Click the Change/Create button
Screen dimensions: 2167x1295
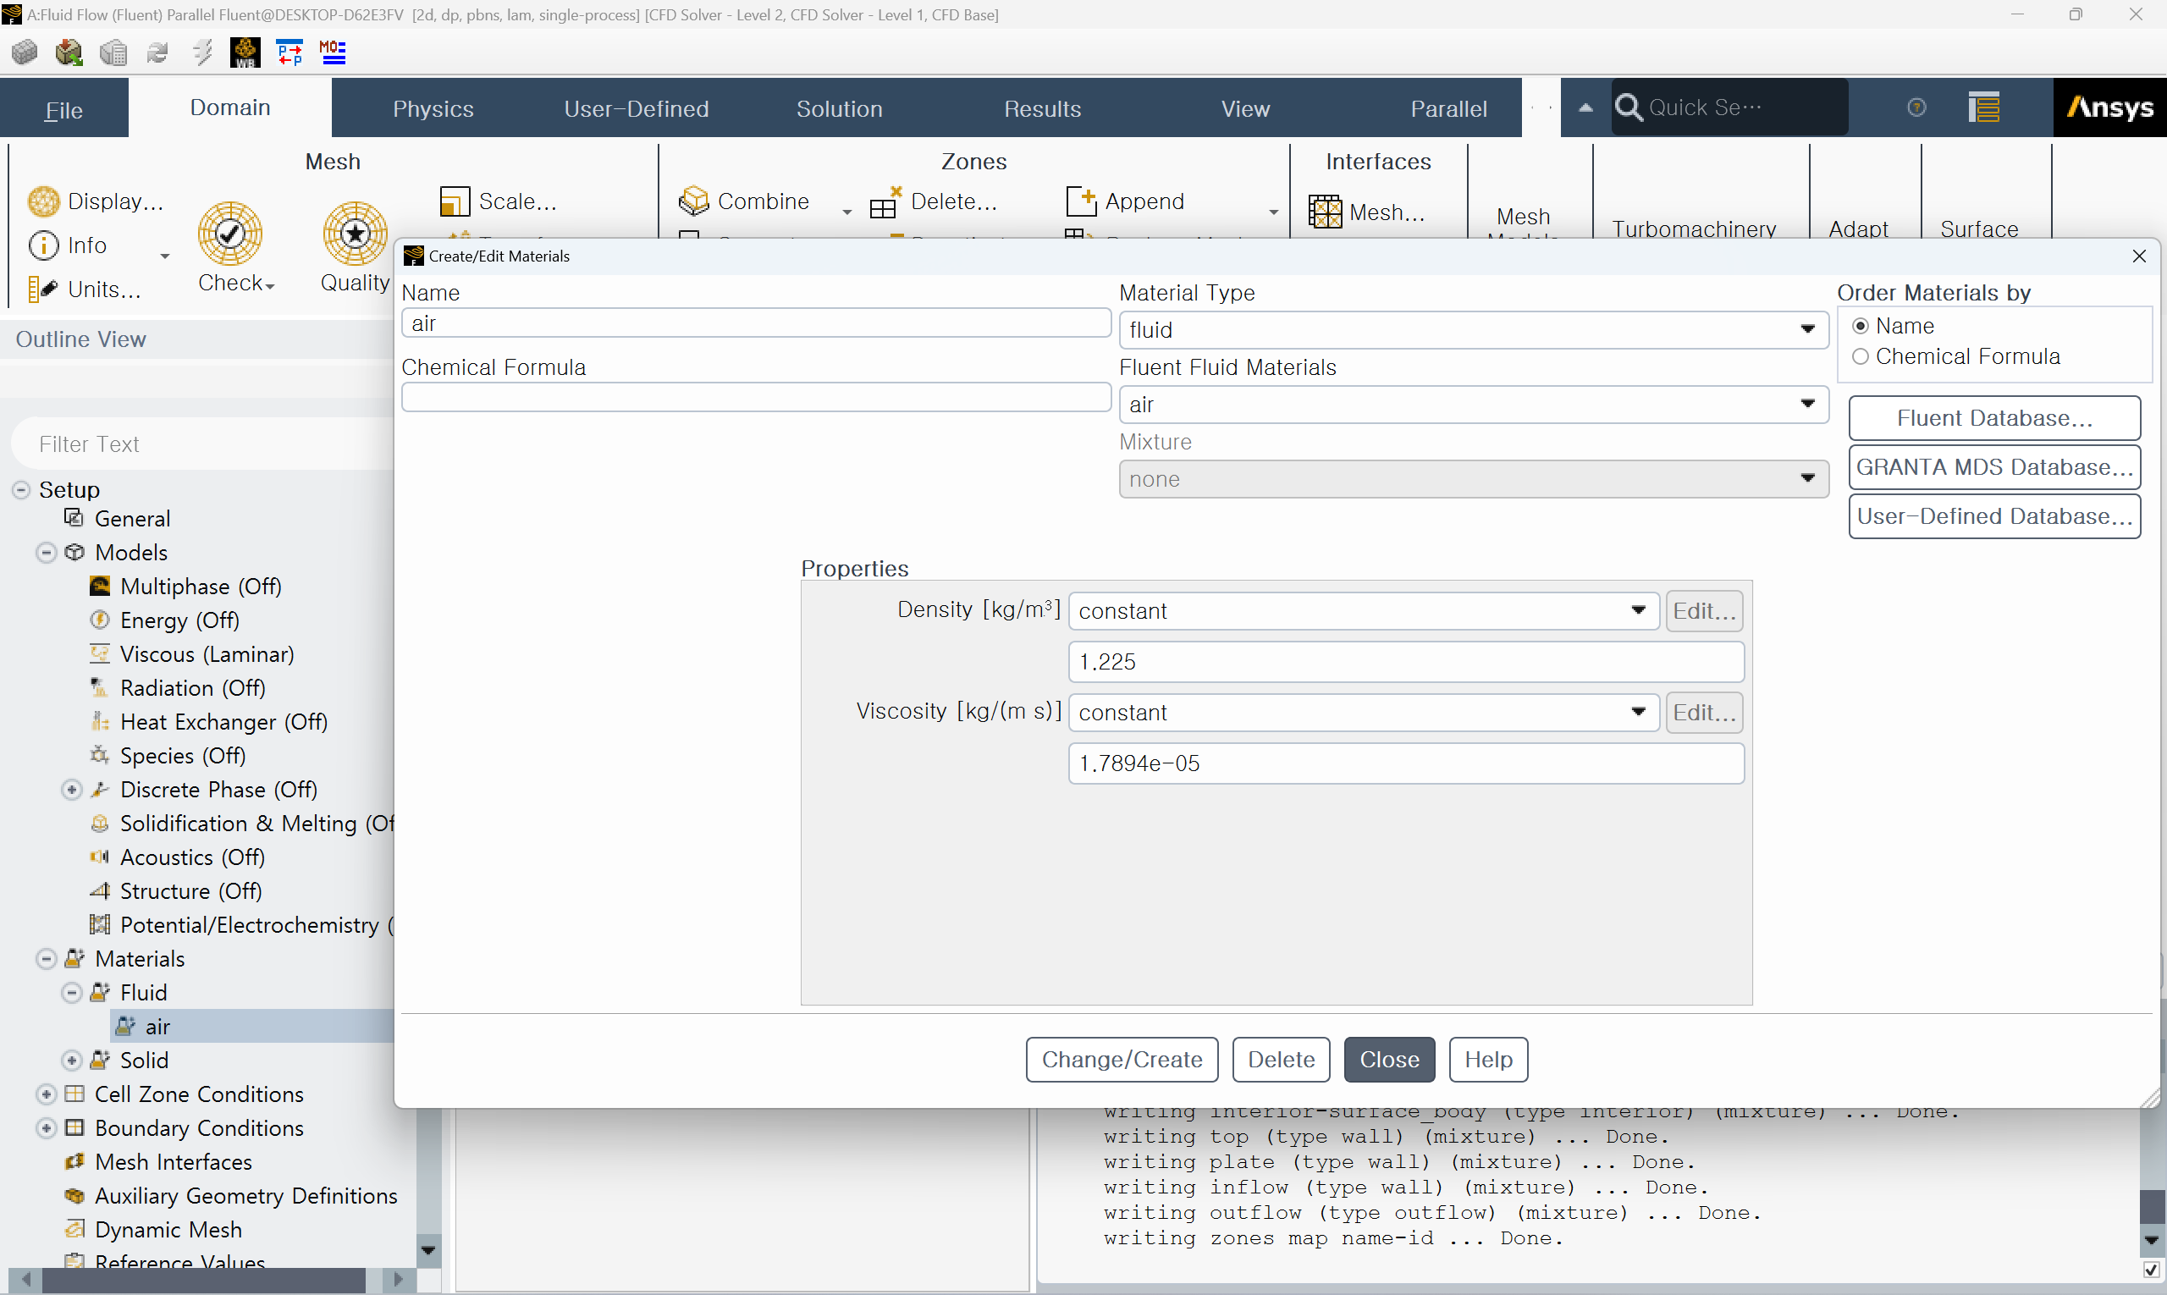(x=1122, y=1061)
